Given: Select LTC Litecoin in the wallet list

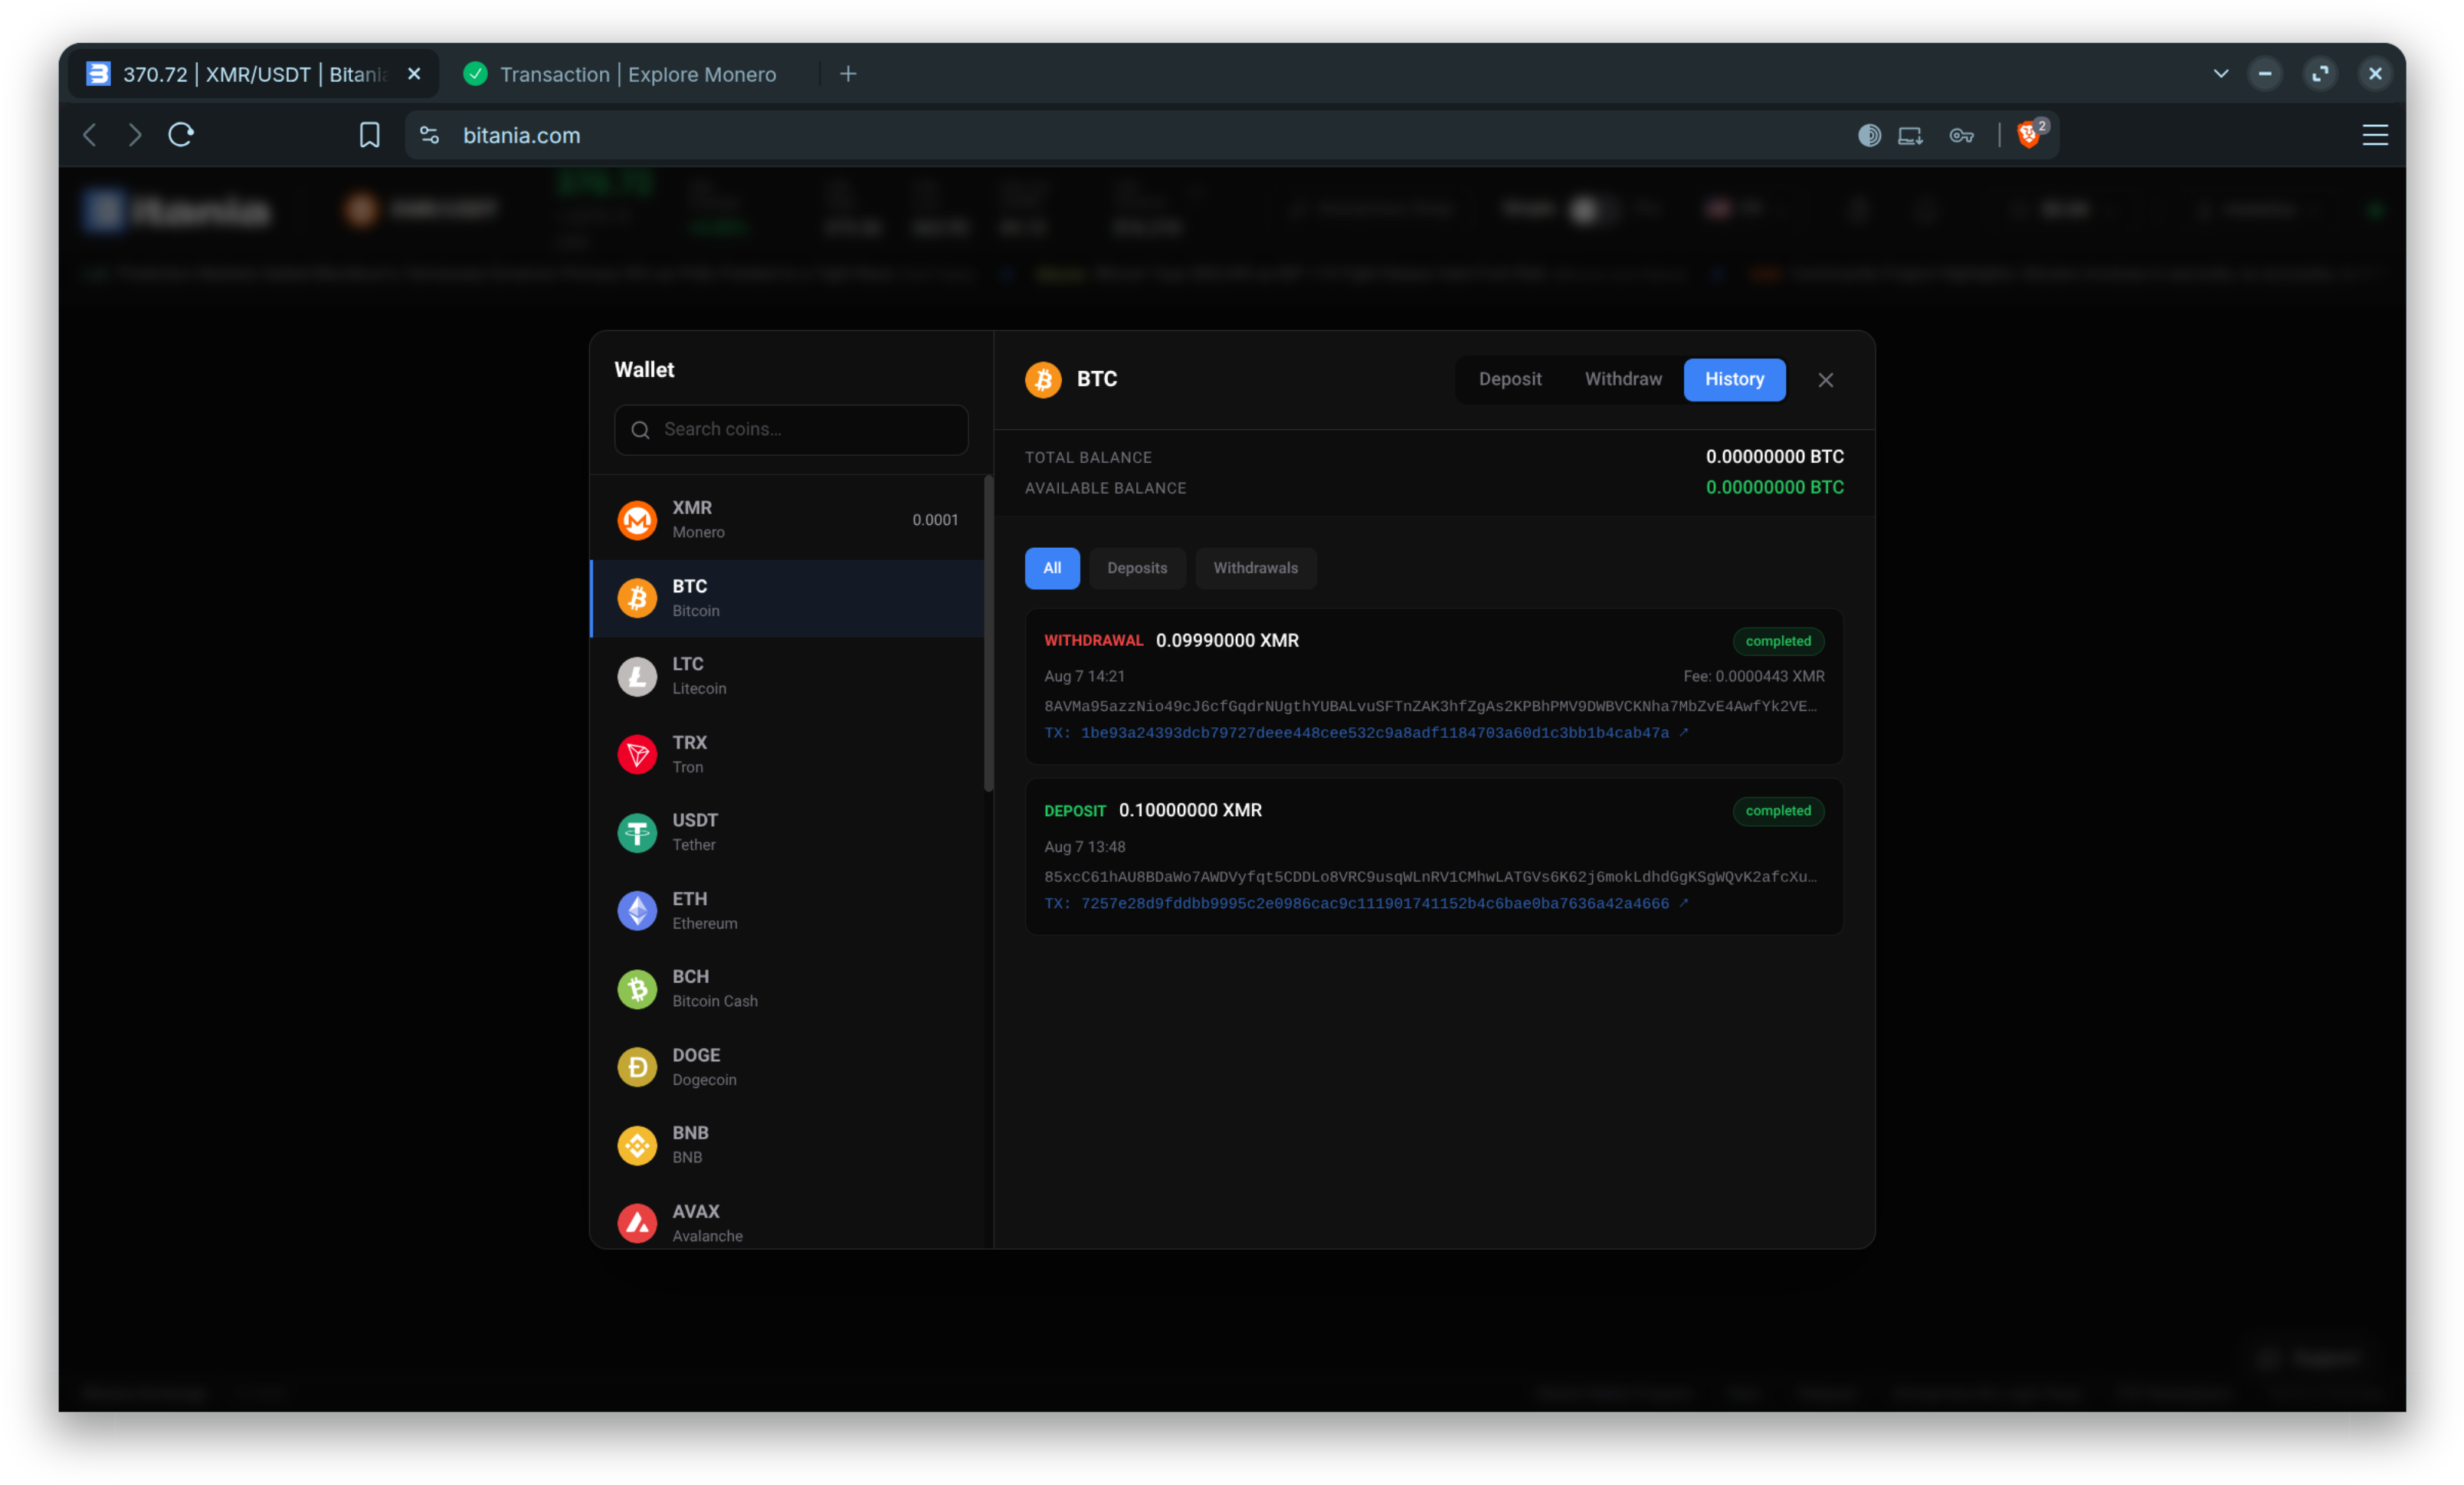Looking at the screenshot, I should [x=787, y=676].
